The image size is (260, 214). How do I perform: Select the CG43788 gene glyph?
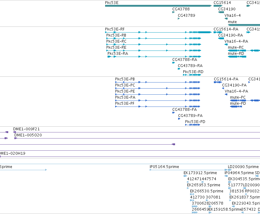(174, 12)
